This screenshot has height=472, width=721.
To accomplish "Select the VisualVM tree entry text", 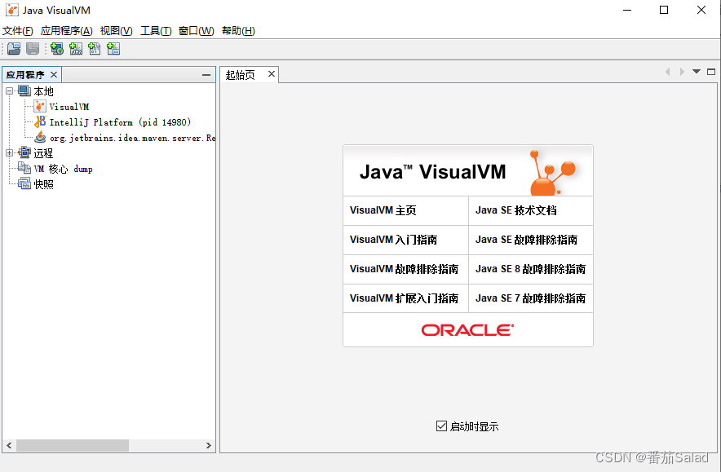I will [69, 107].
